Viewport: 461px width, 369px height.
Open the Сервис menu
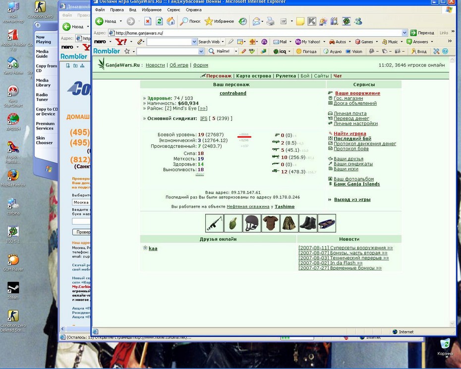tap(173, 10)
